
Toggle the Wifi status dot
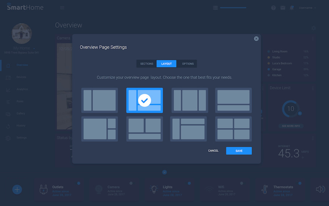(x=242, y=183)
